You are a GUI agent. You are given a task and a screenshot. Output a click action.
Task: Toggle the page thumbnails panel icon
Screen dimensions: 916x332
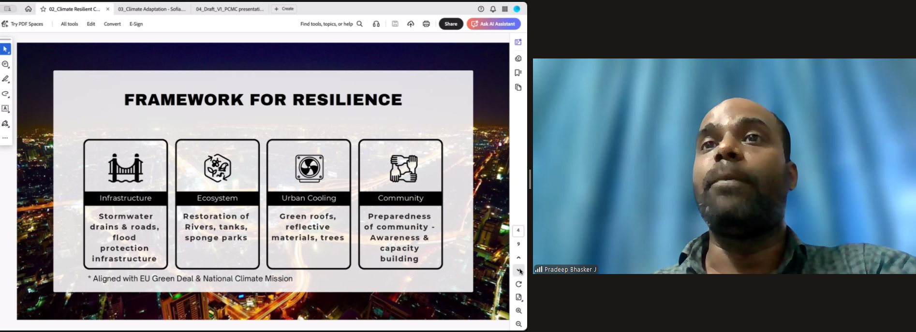click(x=518, y=87)
